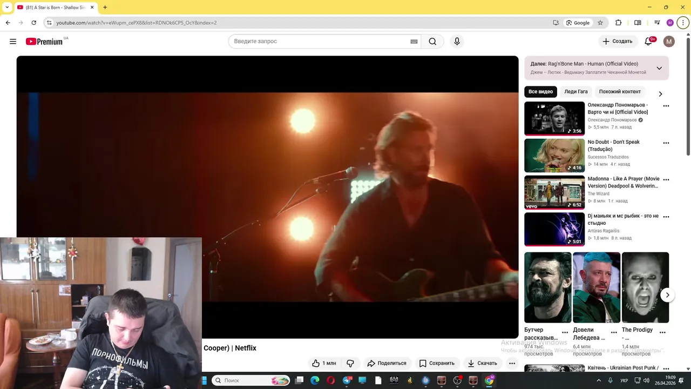Open Квітень Ukrainian Post Punk video title
This screenshot has height=389, width=691.
click(x=623, y=368)
